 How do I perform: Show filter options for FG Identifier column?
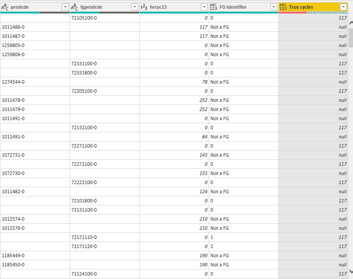tap(274, 7)
